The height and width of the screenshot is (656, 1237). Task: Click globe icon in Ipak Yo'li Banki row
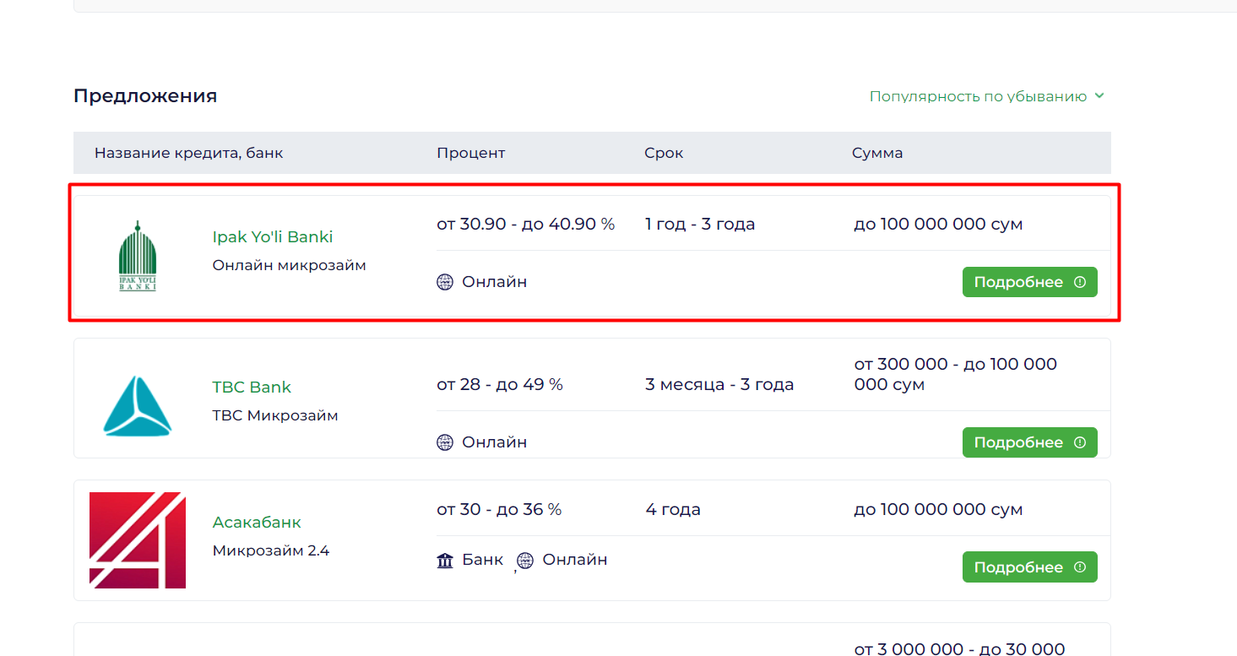445,282
